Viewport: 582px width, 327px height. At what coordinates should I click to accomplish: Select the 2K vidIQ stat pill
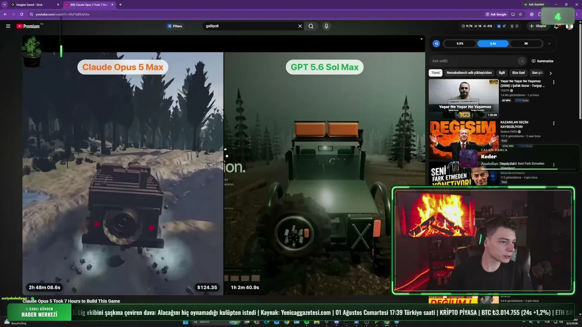[x=526, y=44]
